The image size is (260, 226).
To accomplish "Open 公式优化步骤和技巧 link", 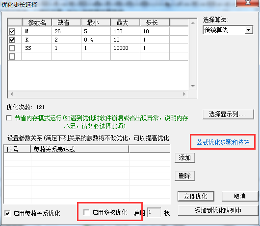I will tap(223, 142).
